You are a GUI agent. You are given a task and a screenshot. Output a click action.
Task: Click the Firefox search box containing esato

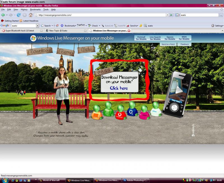199,15
